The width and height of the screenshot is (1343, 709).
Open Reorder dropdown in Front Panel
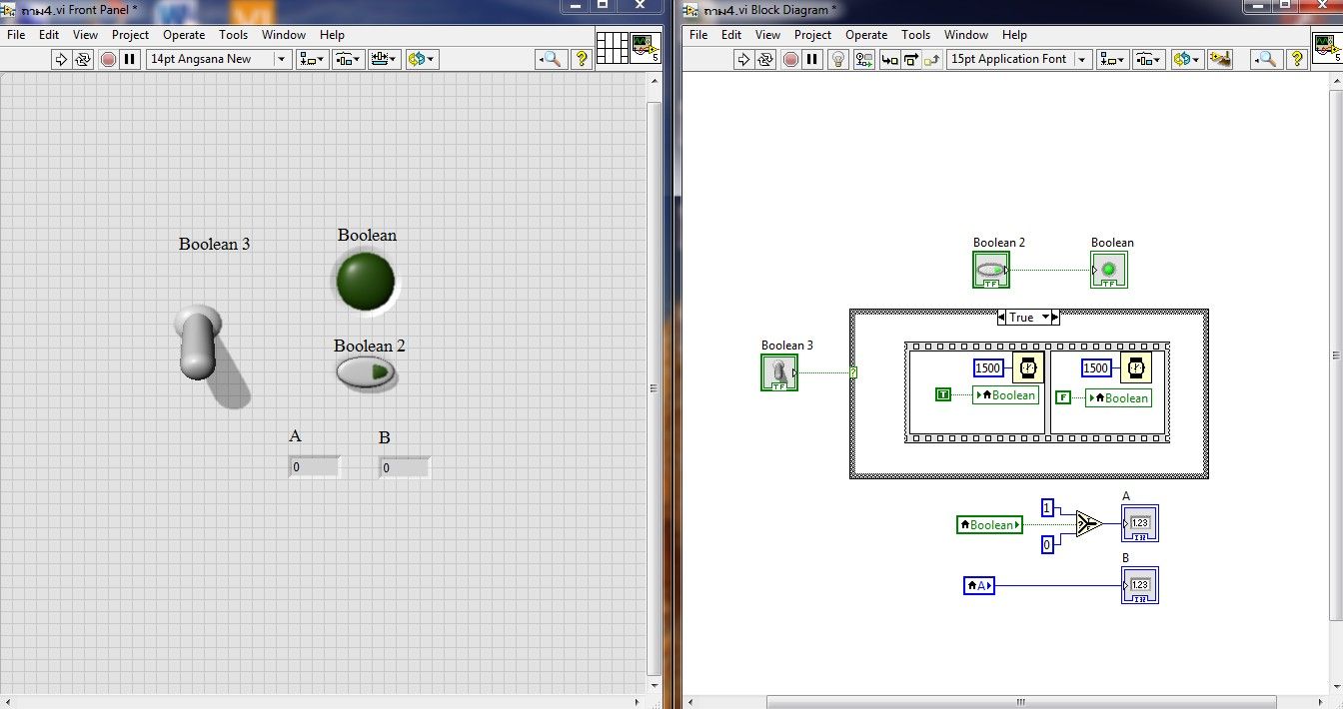point(422,59)
